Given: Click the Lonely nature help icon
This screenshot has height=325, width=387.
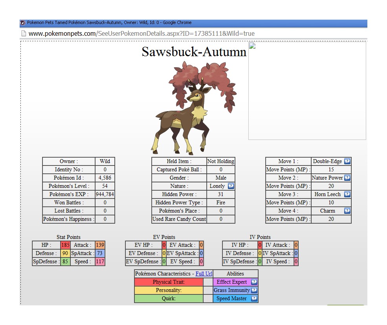Looking at the screenshot, I should (x=231, y=186).
